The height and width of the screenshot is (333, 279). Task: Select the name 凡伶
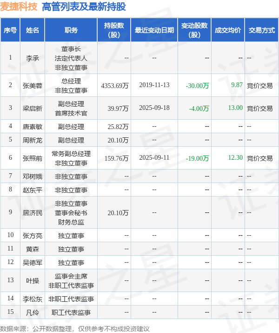click(33, 313)
